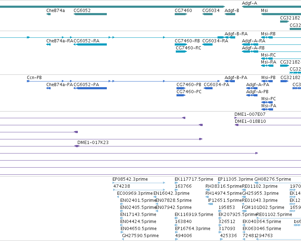301x241 pixels.
Task: Select the Adgf-A-RA transcript label
Action: (254, 41)
